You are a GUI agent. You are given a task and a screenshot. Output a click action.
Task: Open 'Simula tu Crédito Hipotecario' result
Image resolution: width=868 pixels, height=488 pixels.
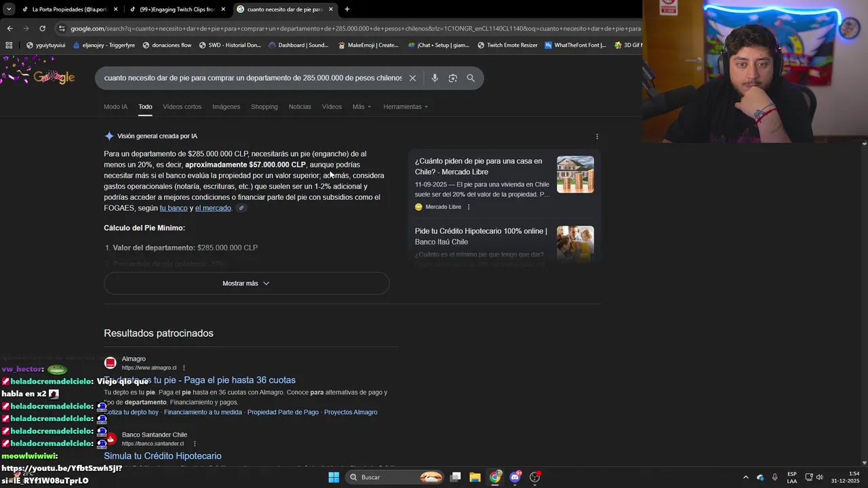coord(163,456)
